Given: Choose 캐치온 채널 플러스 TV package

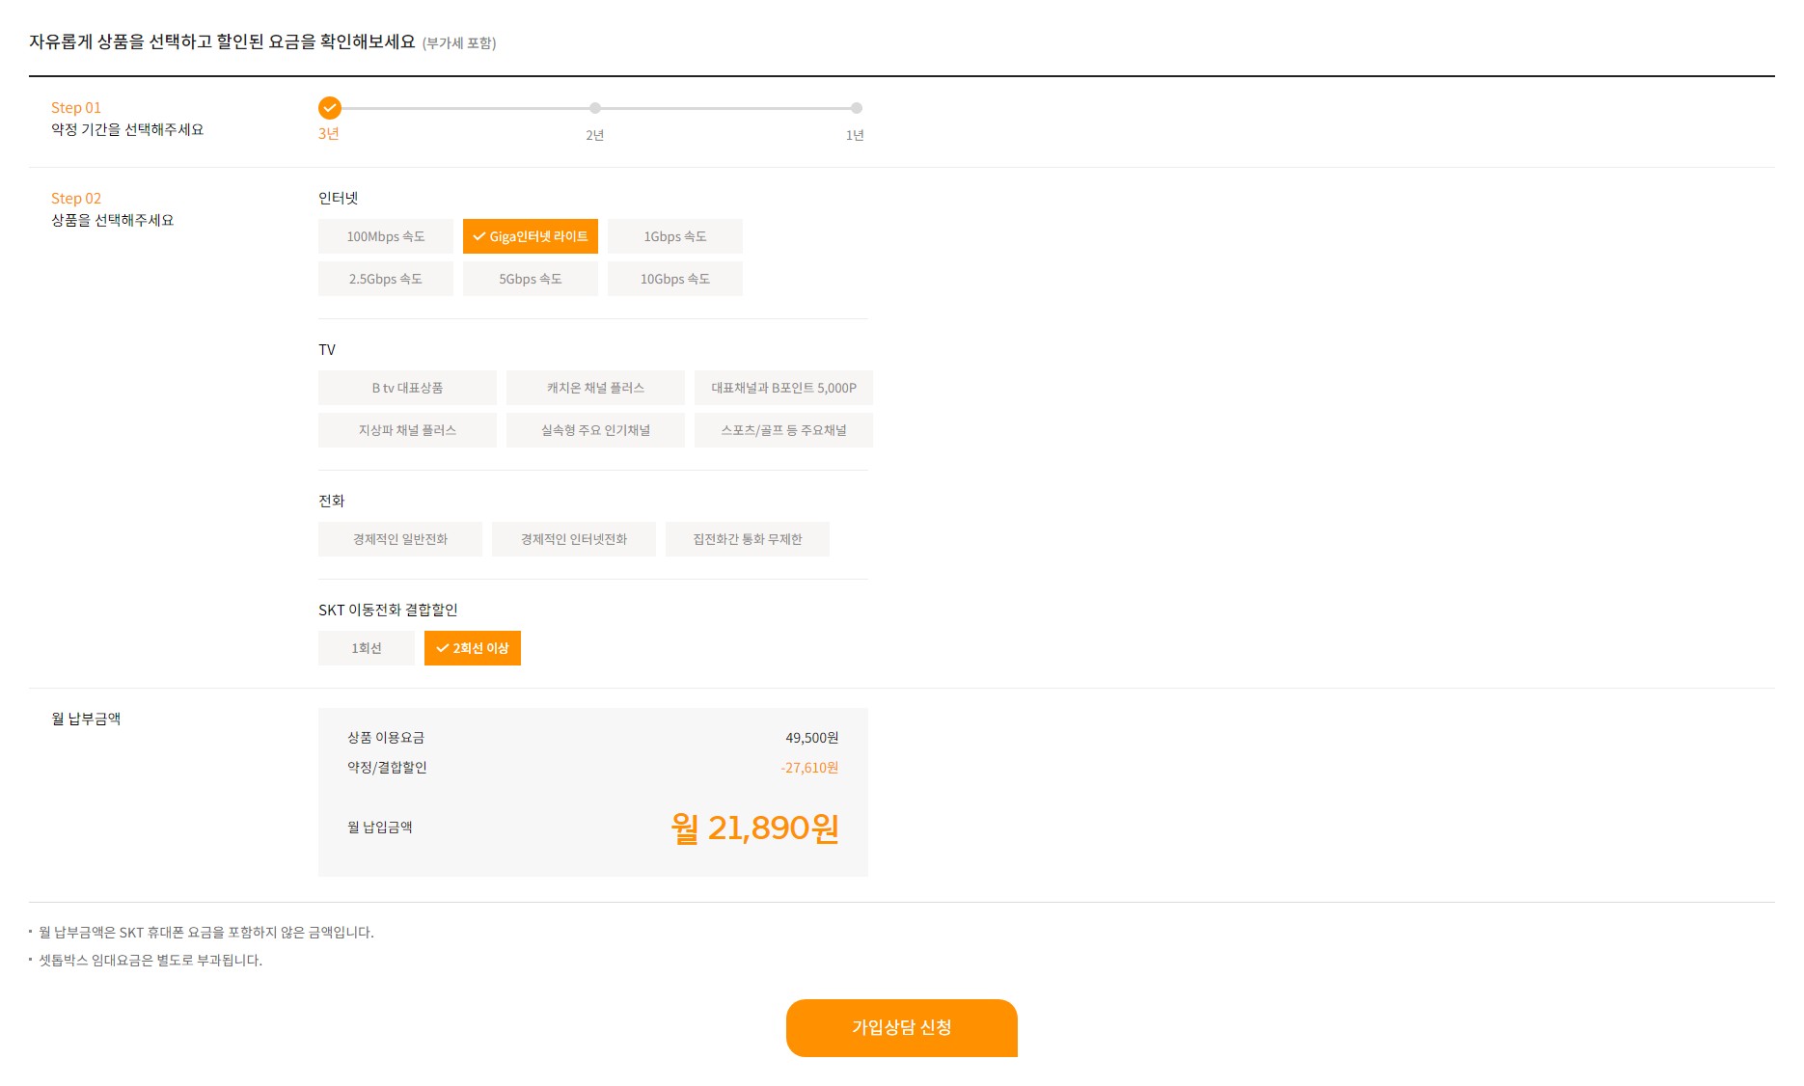Looking at the screenshot, I should [595, 388].
